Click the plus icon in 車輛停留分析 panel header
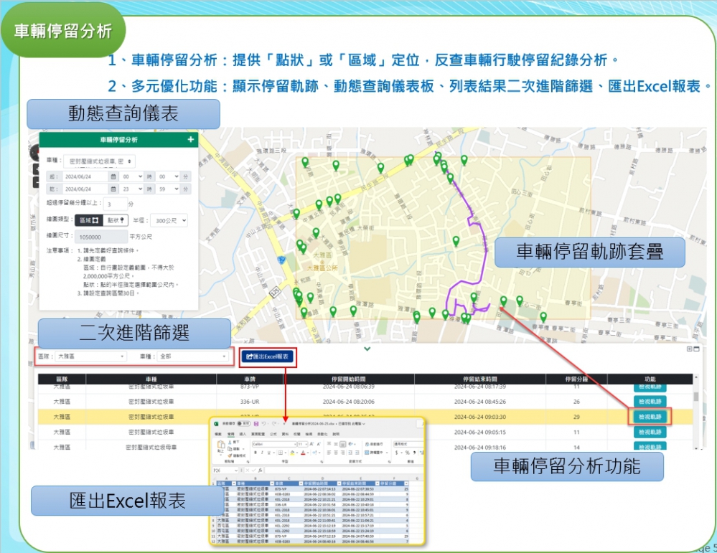The height and width of the screenshot is (553, 717). (190, 140)
